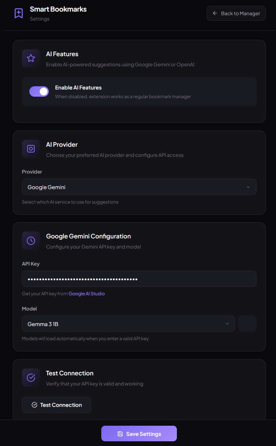Click the star icon beside AI Features
Screen dimensions: 276x446
(31, 58)
